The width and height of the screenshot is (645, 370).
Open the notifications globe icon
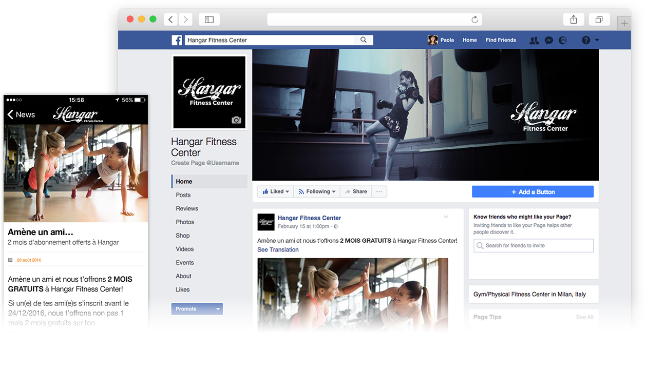coord(563,40)
